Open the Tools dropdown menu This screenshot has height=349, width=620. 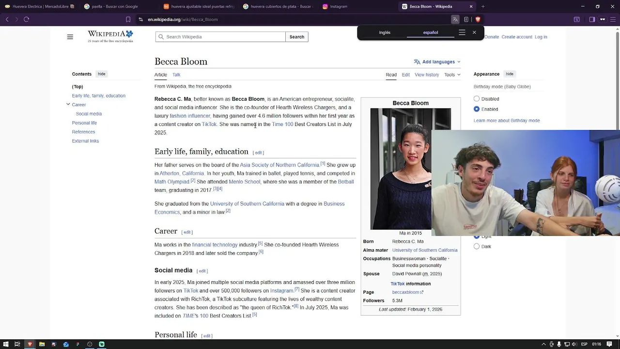(452, 75)
